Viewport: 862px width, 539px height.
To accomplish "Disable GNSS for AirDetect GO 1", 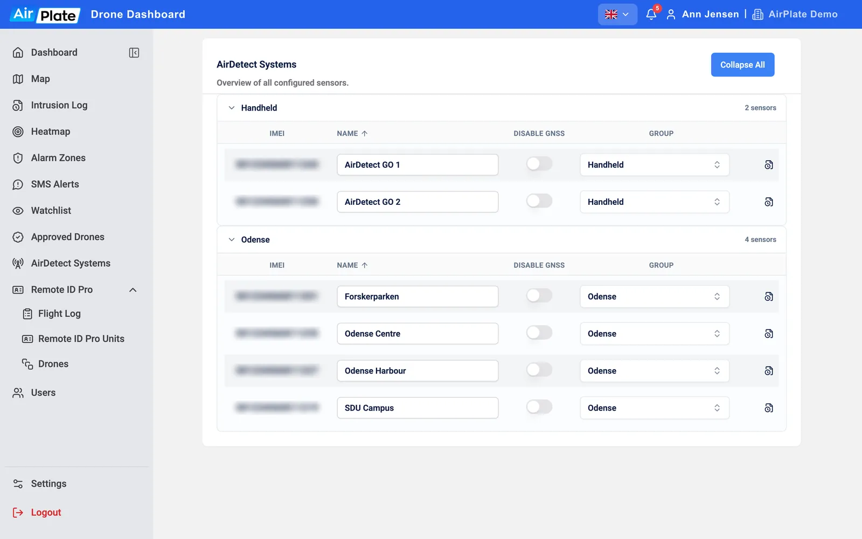I will pos(539,164).
